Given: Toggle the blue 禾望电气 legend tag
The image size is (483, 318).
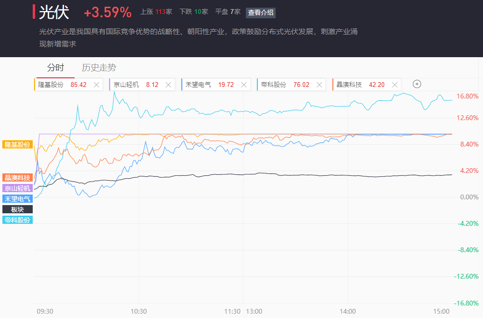Looking at the screenshot, I should tap(17, 199).
